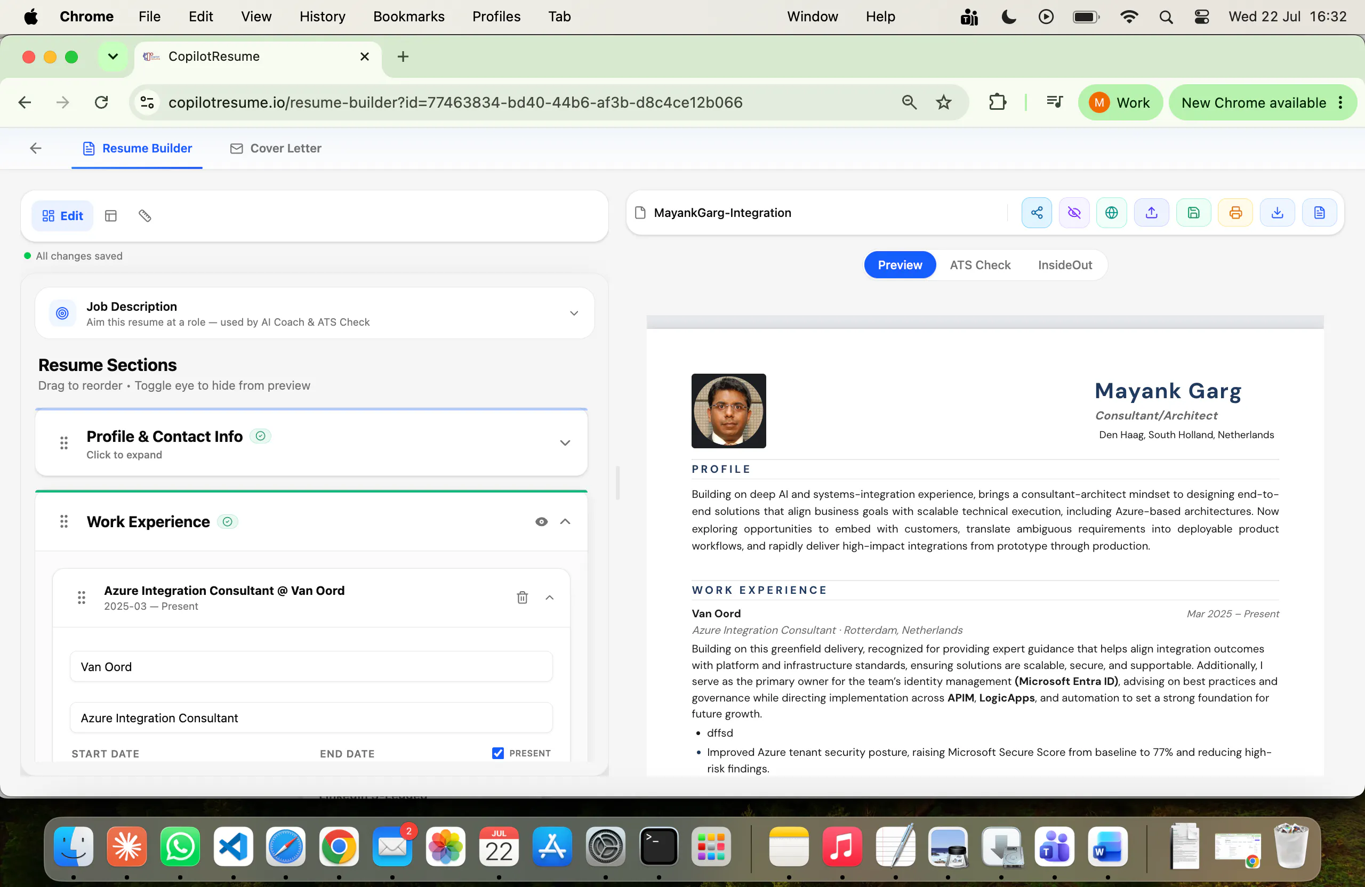Click the company name field containing Van Oord

pyautogui.click(x=311, y=667)
